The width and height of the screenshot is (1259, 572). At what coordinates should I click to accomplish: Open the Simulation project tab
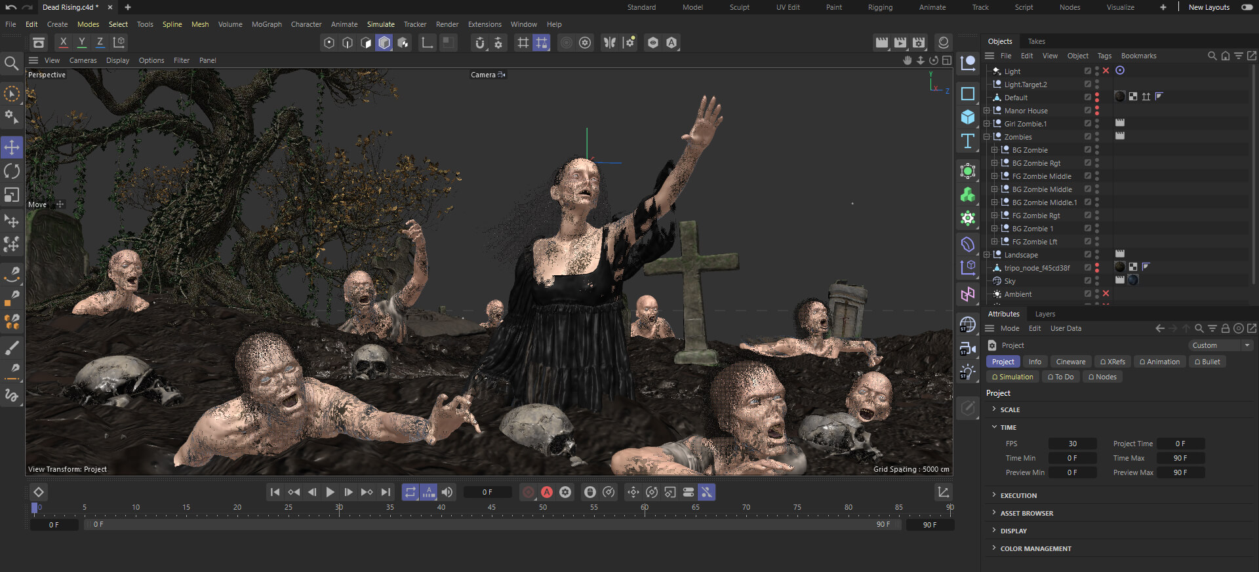point(1012,377)
